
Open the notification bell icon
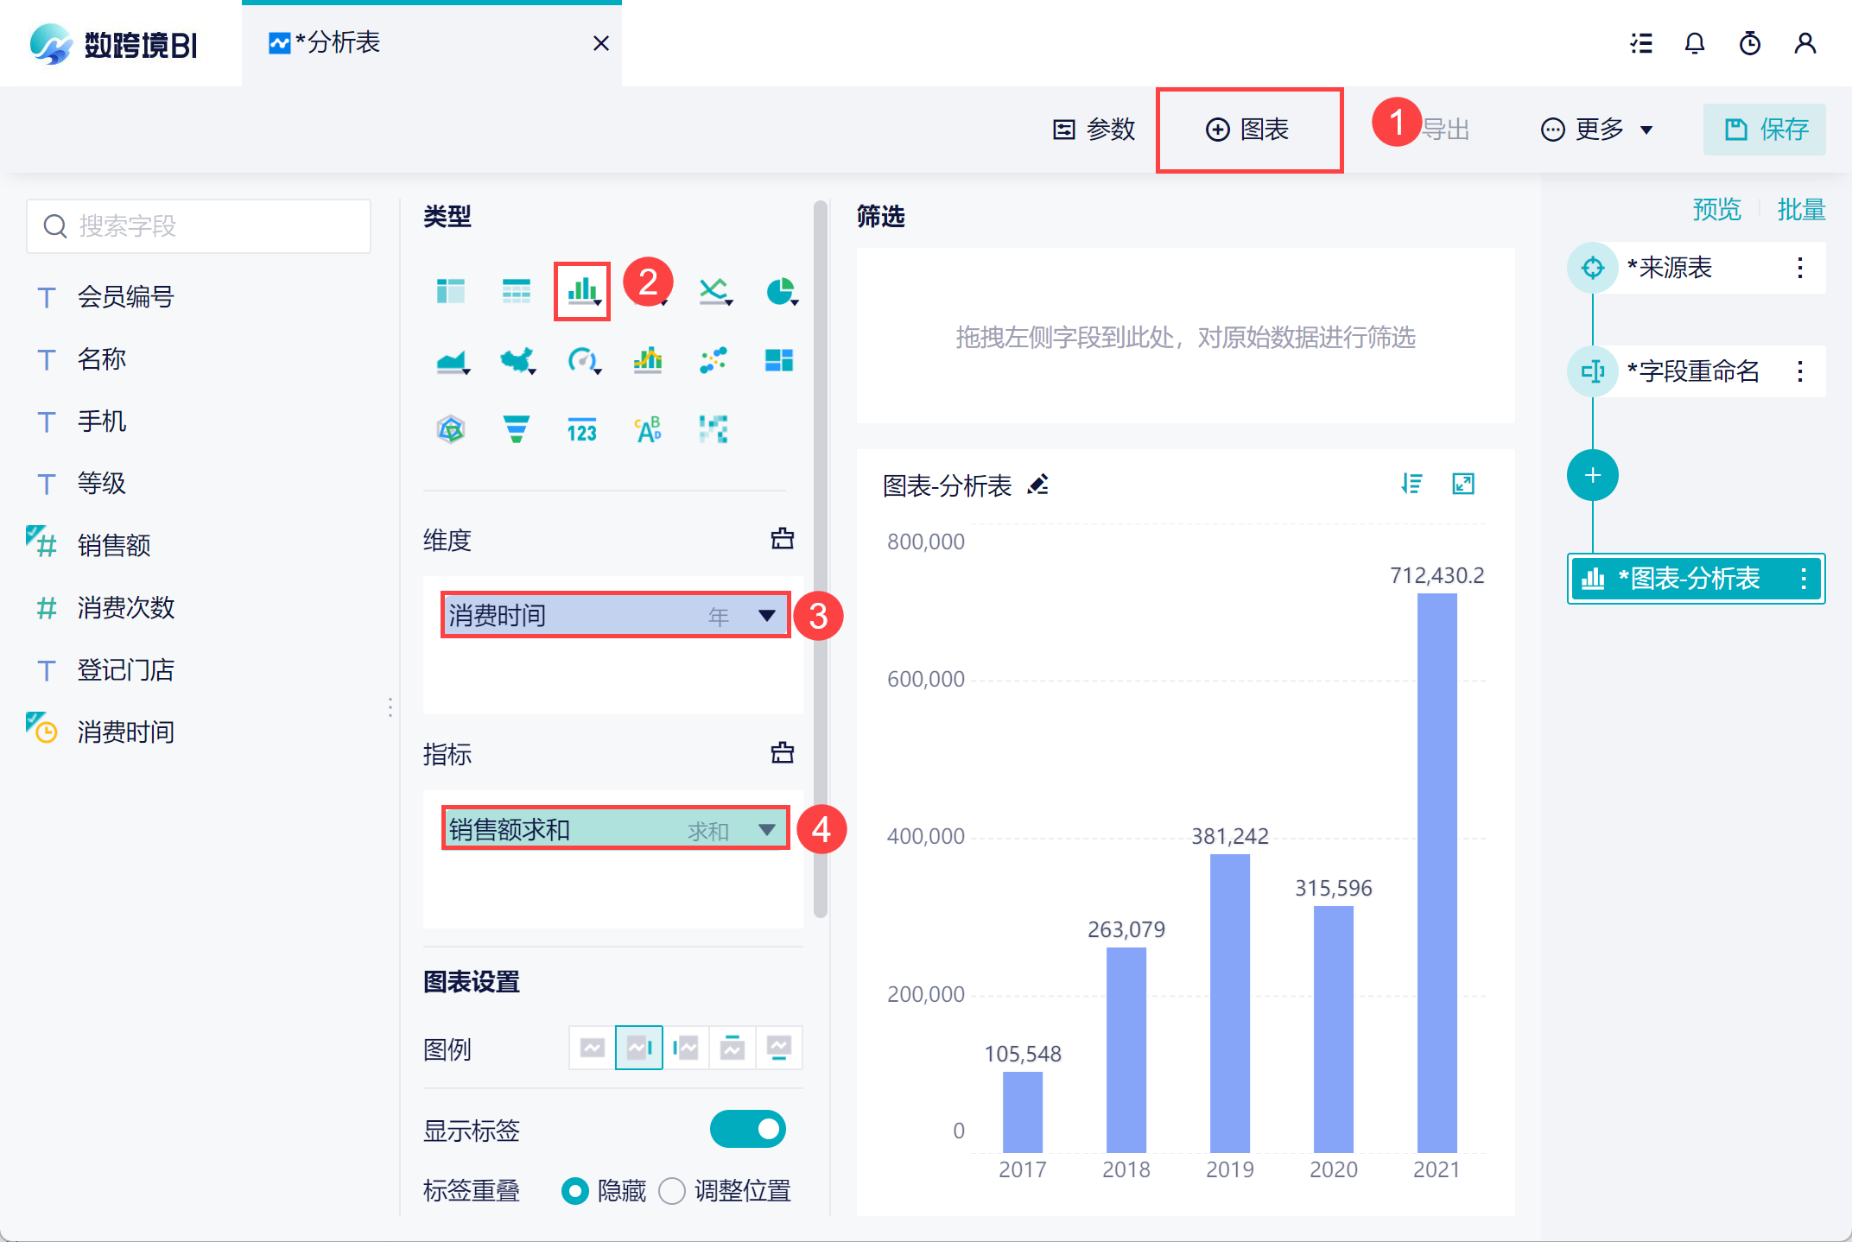(x=1694, y=43)
